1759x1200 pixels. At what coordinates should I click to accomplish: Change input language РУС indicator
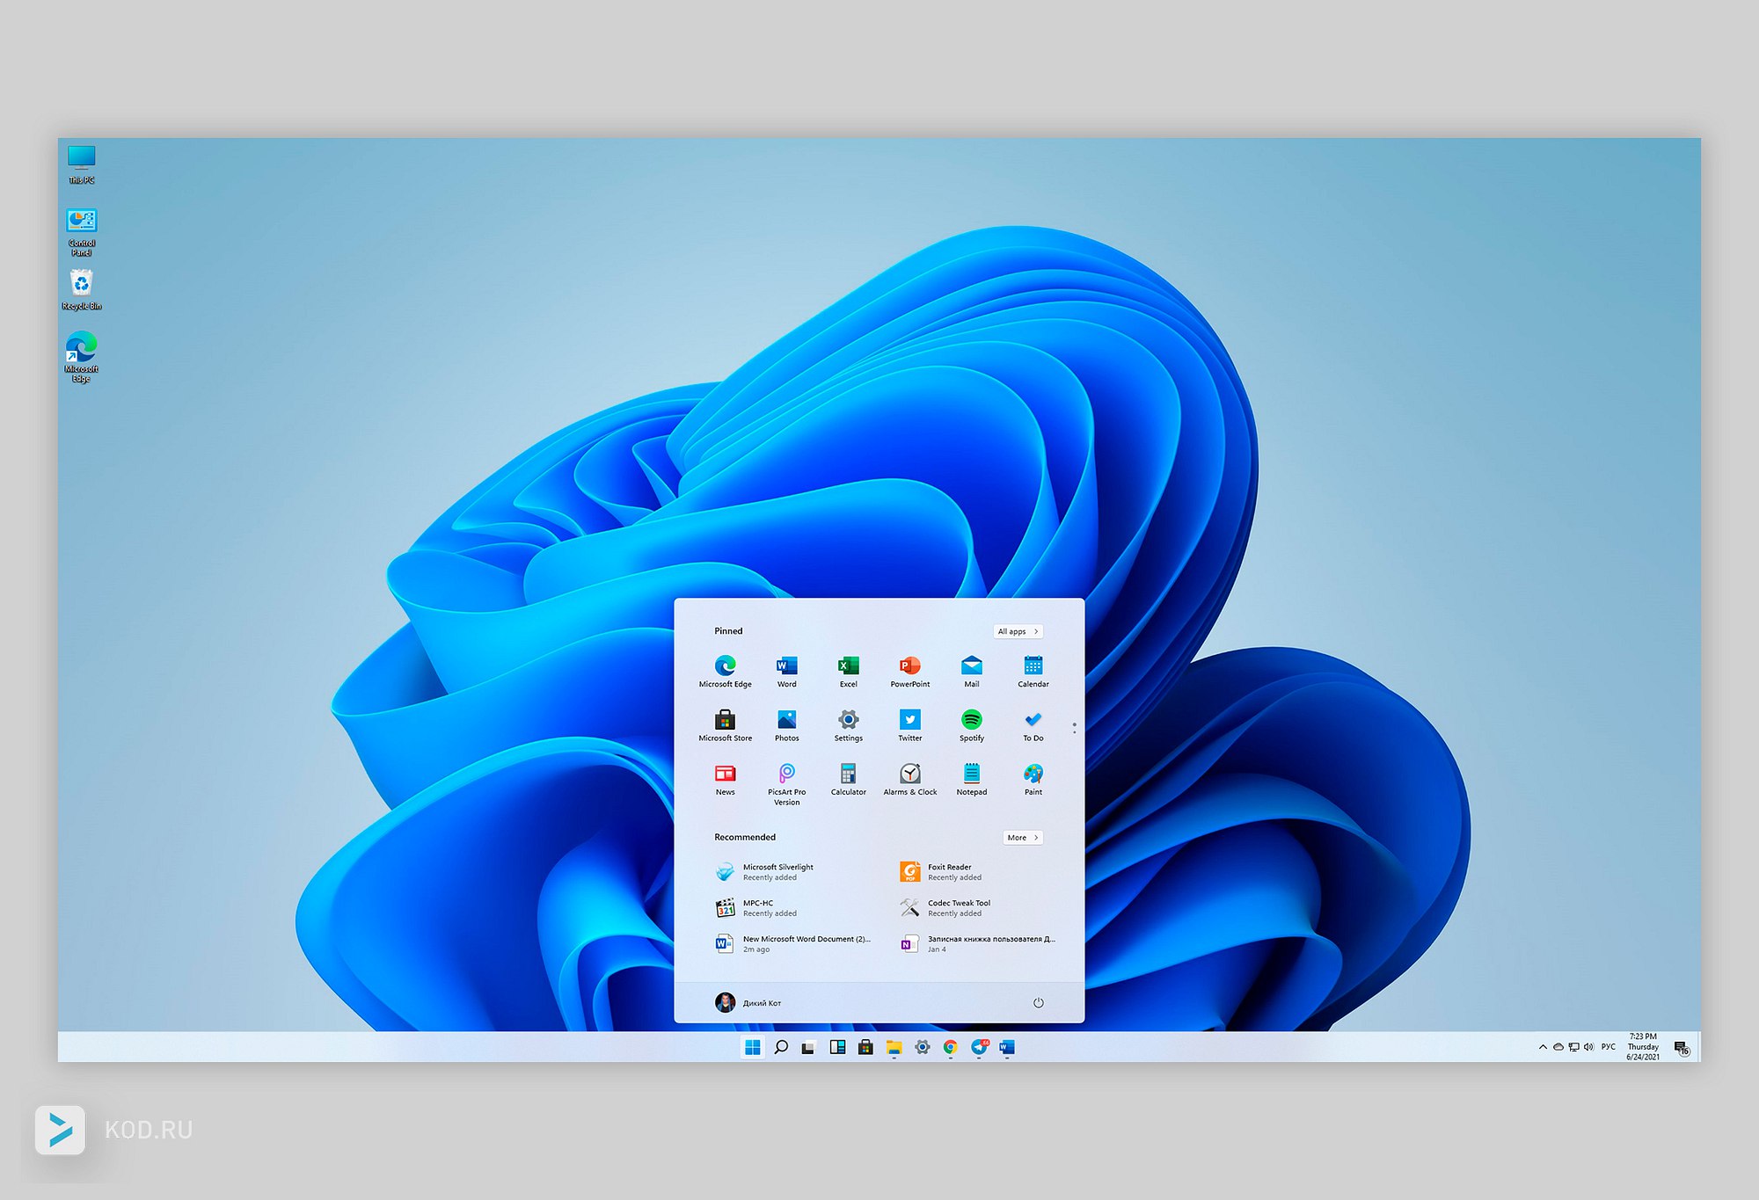click(1608, 1047)
